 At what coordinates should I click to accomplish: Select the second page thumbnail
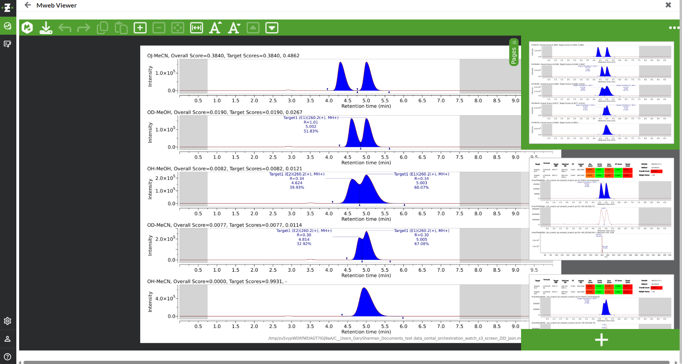click(x=601, y=209)
